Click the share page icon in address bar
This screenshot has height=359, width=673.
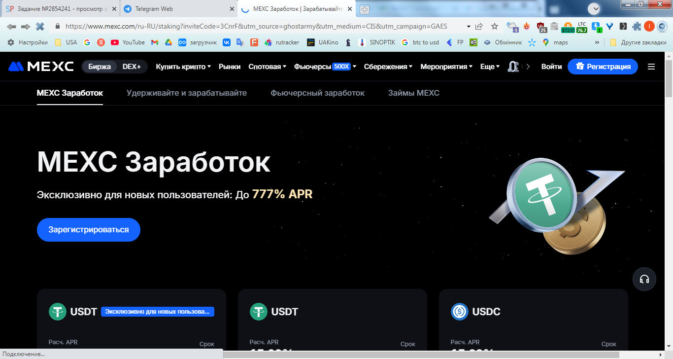tap(479, 27)
